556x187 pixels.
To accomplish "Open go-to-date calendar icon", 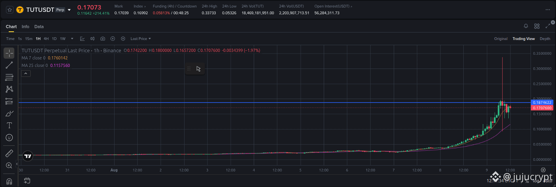I will tap(27, 181).
